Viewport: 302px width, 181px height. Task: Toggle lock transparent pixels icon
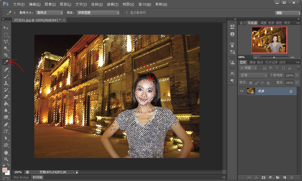251,83
